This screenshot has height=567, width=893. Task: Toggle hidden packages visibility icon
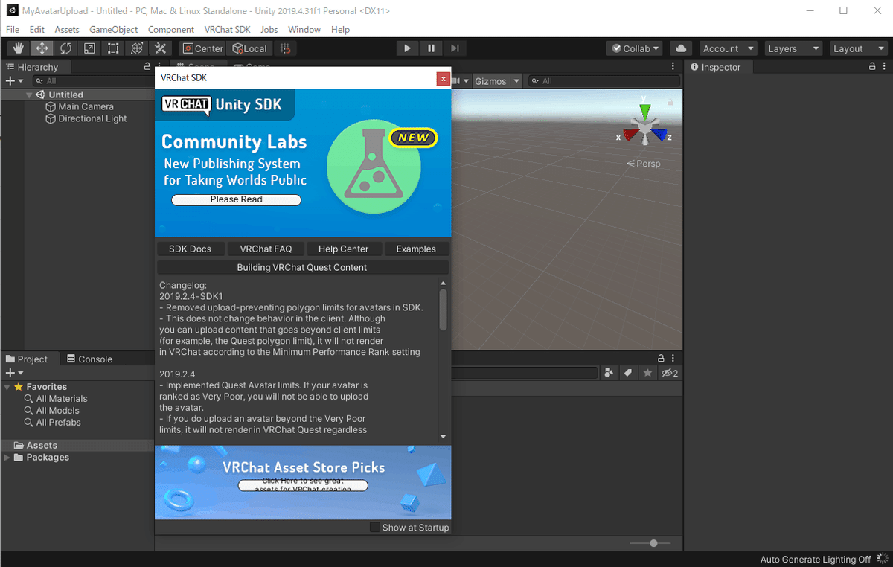pos(670,373)
